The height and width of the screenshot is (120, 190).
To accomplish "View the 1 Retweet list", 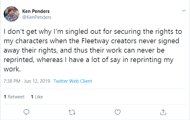I will pyautogui.click(x=14, y=97).
